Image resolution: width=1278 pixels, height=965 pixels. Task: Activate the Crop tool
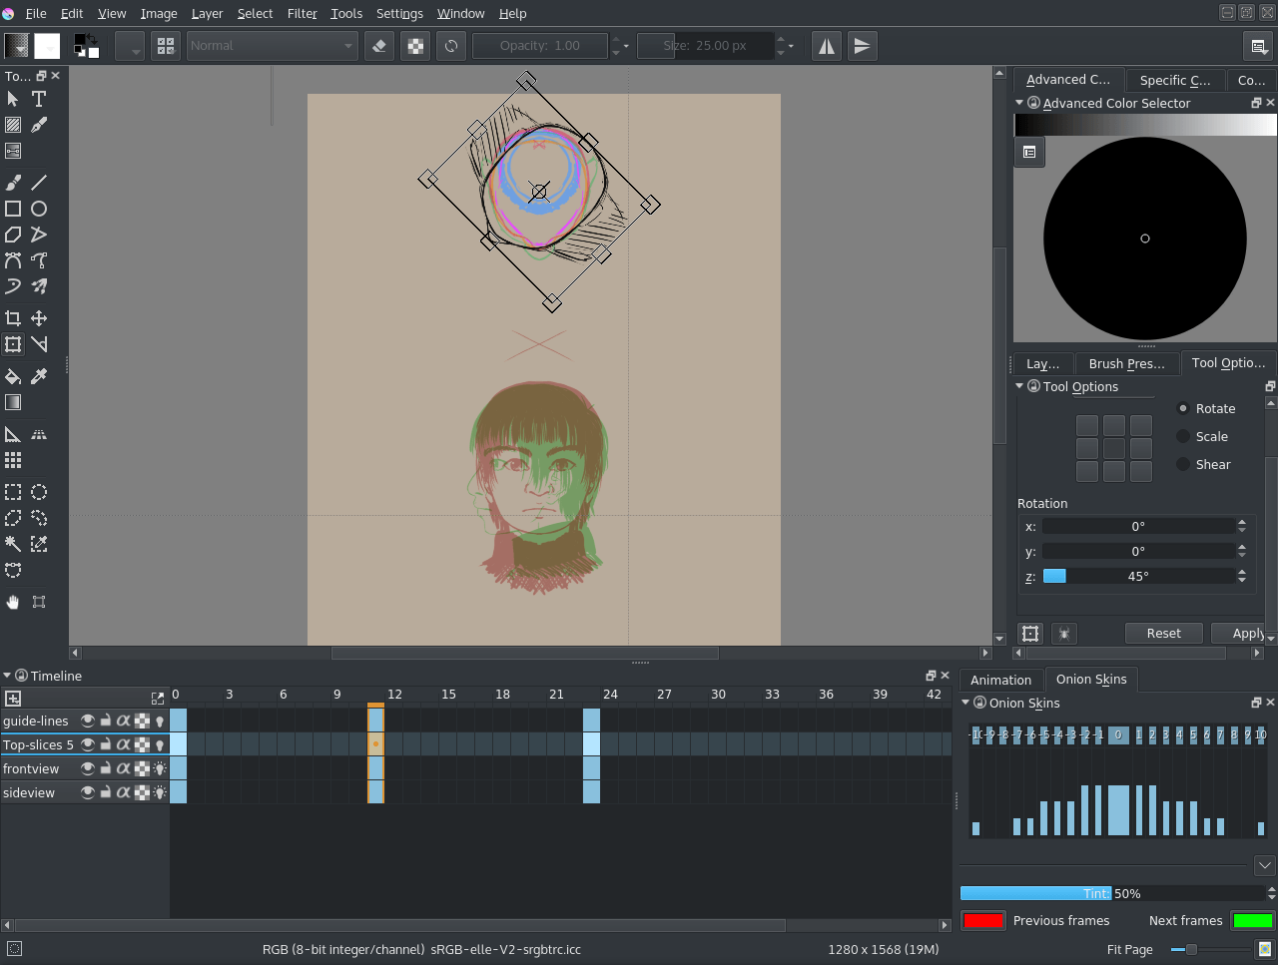point(14,317)
